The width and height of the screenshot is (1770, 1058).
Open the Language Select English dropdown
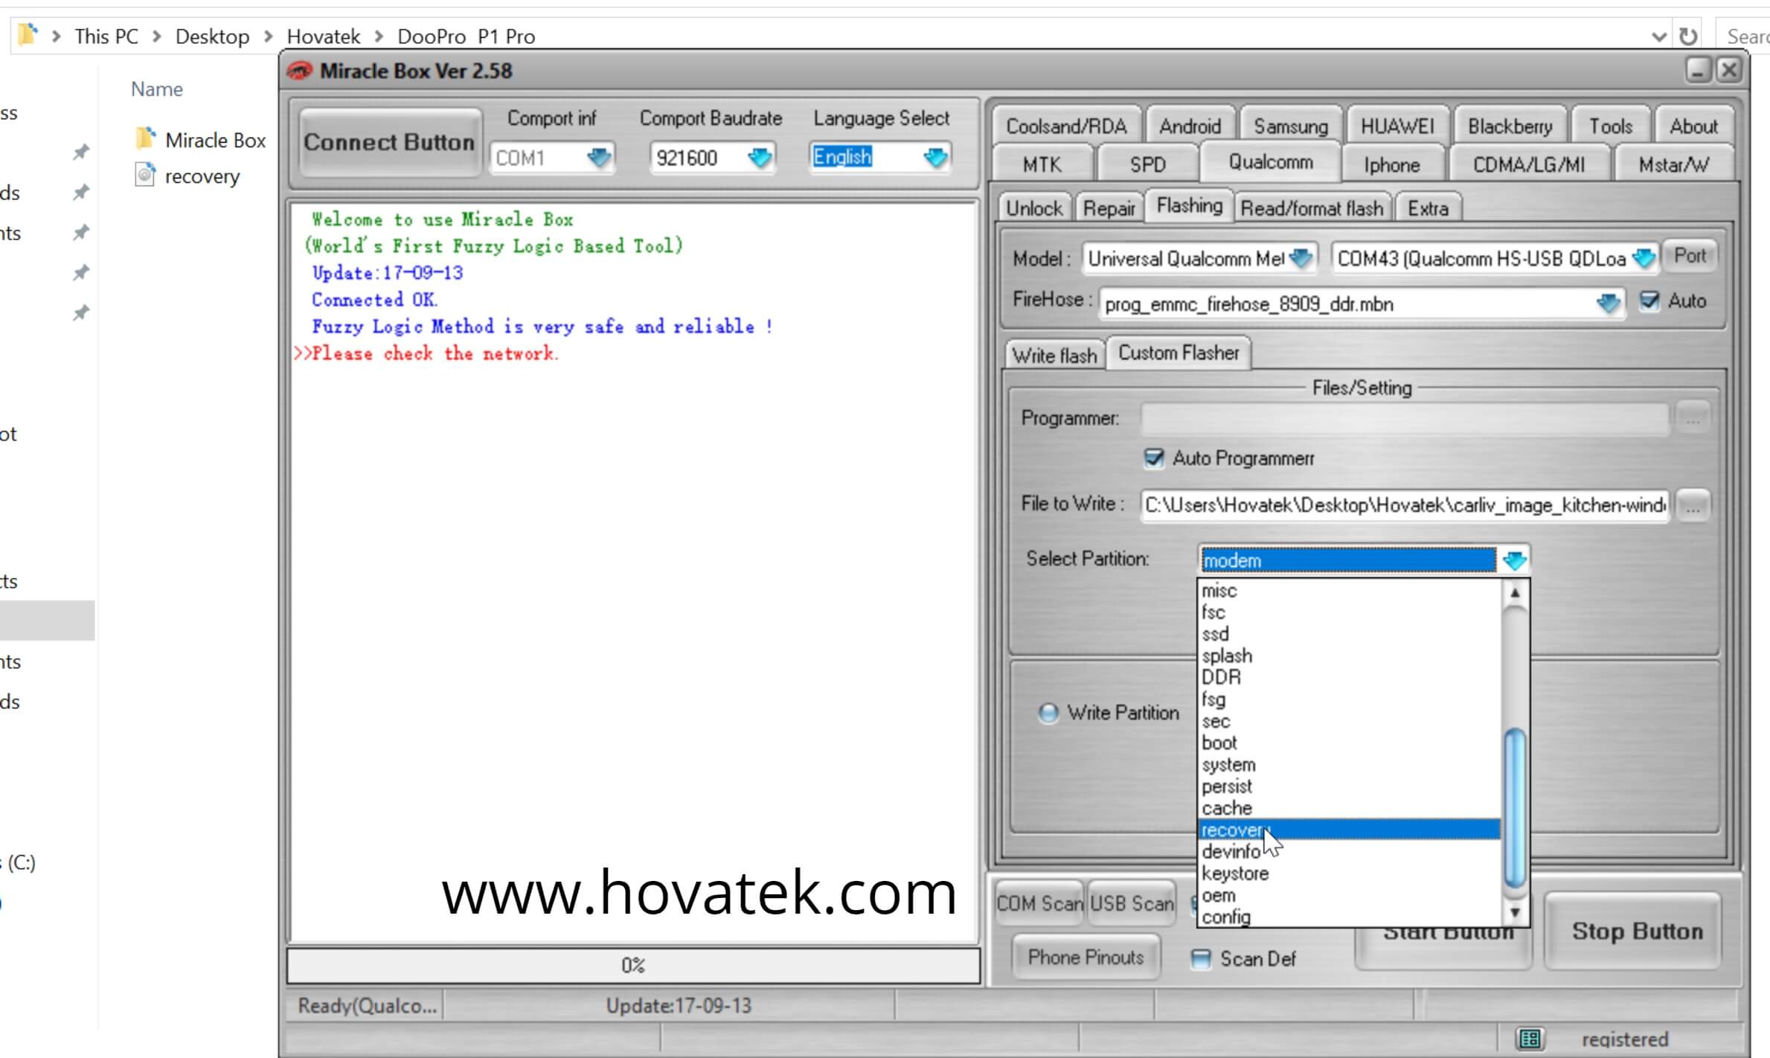934,158
